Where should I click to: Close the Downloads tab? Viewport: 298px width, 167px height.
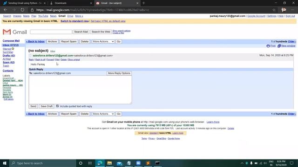[91, 3]
